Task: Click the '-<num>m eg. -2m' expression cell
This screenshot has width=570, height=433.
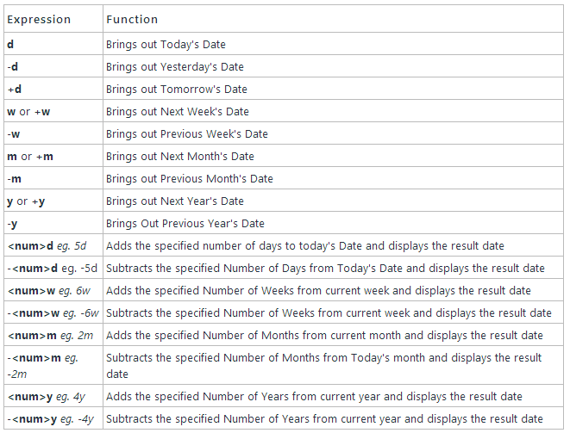Action: click(53, 365)
